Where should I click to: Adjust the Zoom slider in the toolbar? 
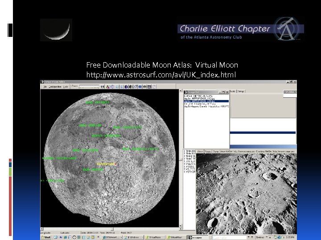coord(89,87)
